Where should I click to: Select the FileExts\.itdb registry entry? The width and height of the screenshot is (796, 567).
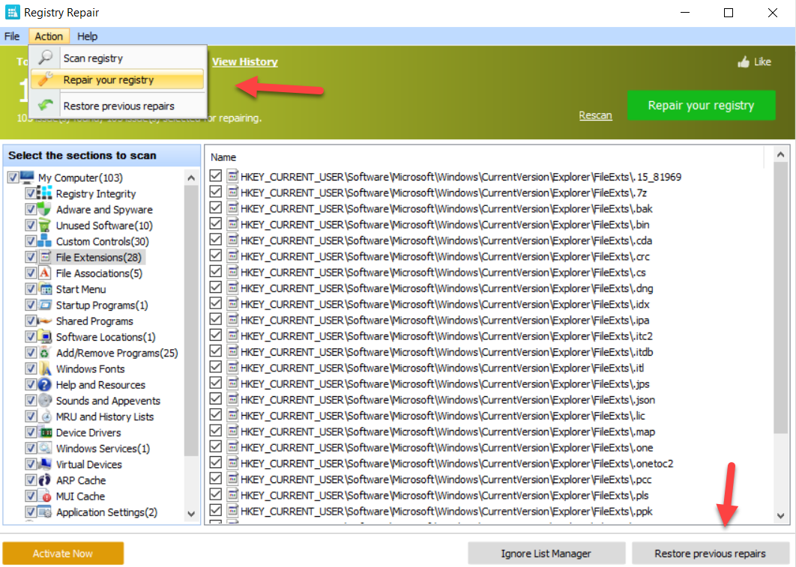coord(446,351)
